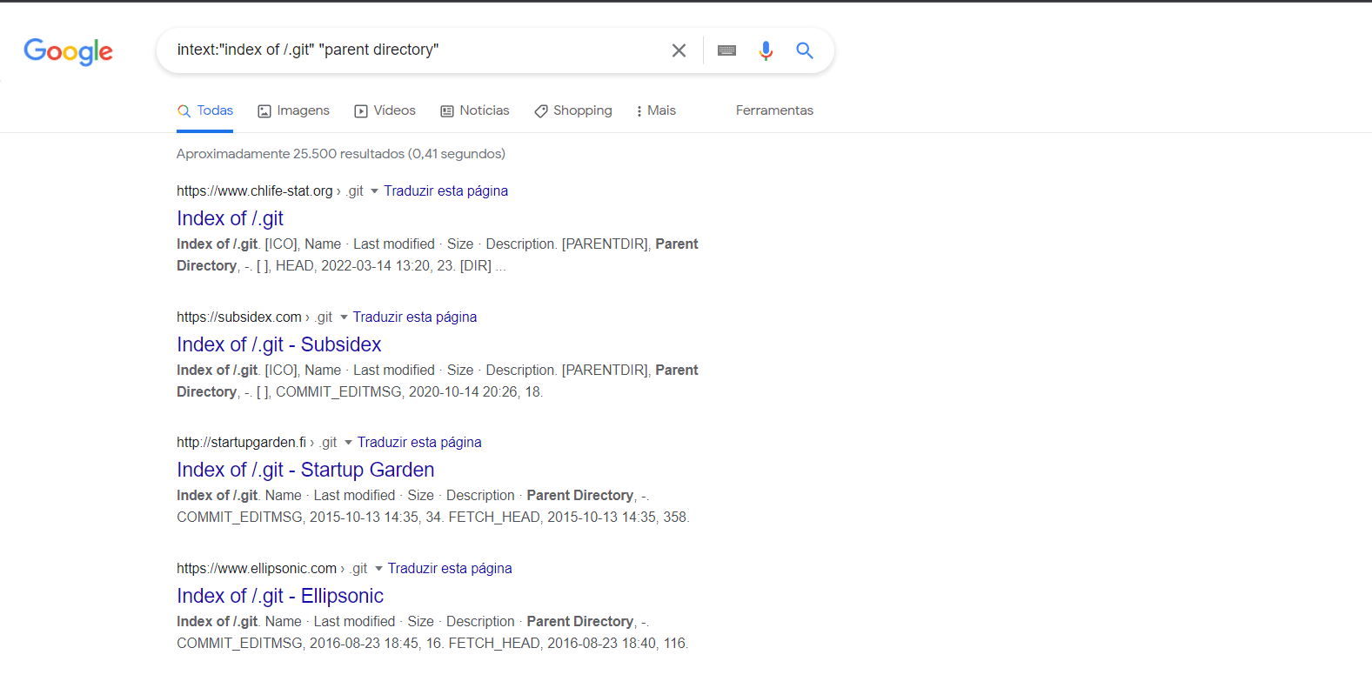Click the Notícias tab newspaper icon
This screenshot has height=688, width=1372.
point(447,111)
